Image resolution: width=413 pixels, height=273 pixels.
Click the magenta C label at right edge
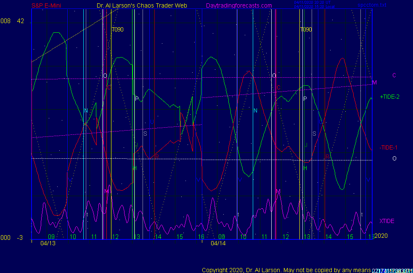[394, 75]
